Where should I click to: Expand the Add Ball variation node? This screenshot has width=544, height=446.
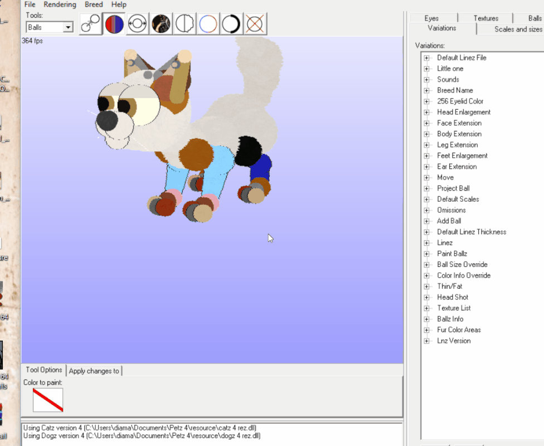point(427,221)
